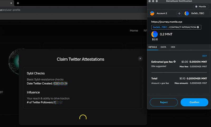Edit the estimated gas fee
Image resolution: width=211 pixels, height=127 pixels.
point(205,56)
